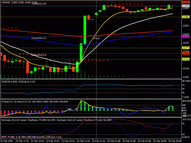Click the Stochastic (5,3,3) indicator label
Image resolution: width=191 pixels, height=143 pixels.
[28, 120]
